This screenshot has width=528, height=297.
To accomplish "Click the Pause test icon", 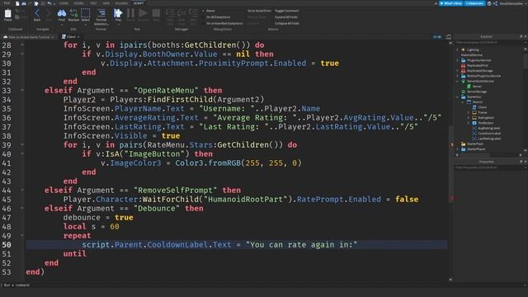I will [x=130, y=13].
